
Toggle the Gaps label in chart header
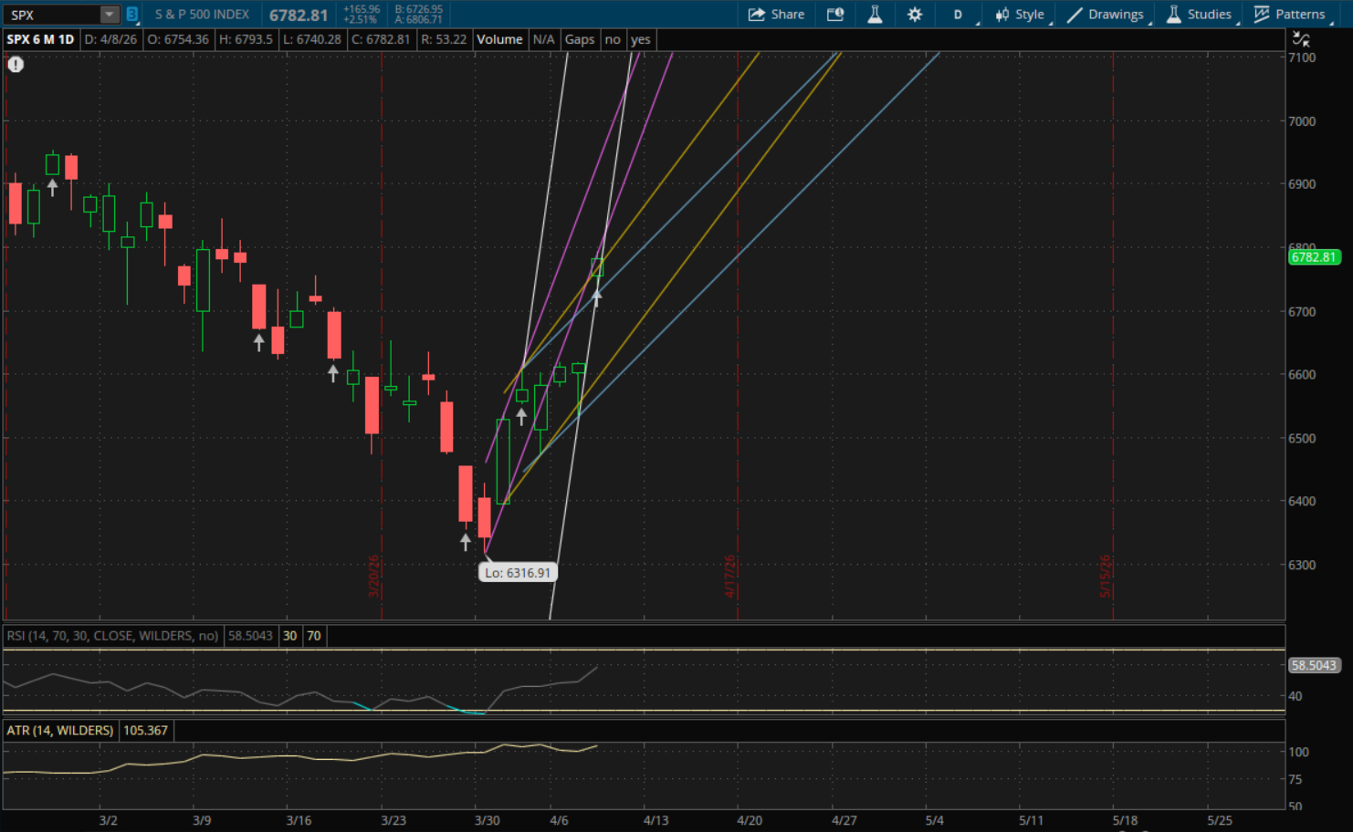point(579,39)
